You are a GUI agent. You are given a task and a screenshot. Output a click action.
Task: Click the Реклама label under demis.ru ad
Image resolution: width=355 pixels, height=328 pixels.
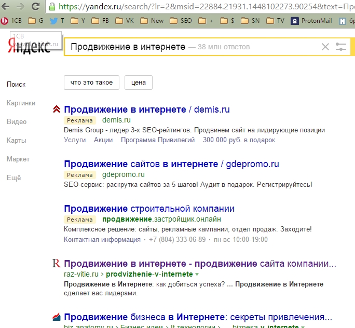pyautogui.click(x=80, y=120)
